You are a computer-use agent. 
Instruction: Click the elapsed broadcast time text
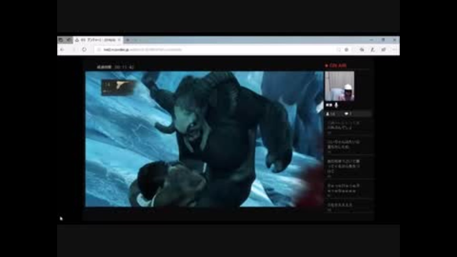pyautogui.click(x=115, y=67)
